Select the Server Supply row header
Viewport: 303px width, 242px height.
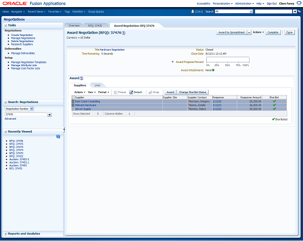tap(73, 109)
